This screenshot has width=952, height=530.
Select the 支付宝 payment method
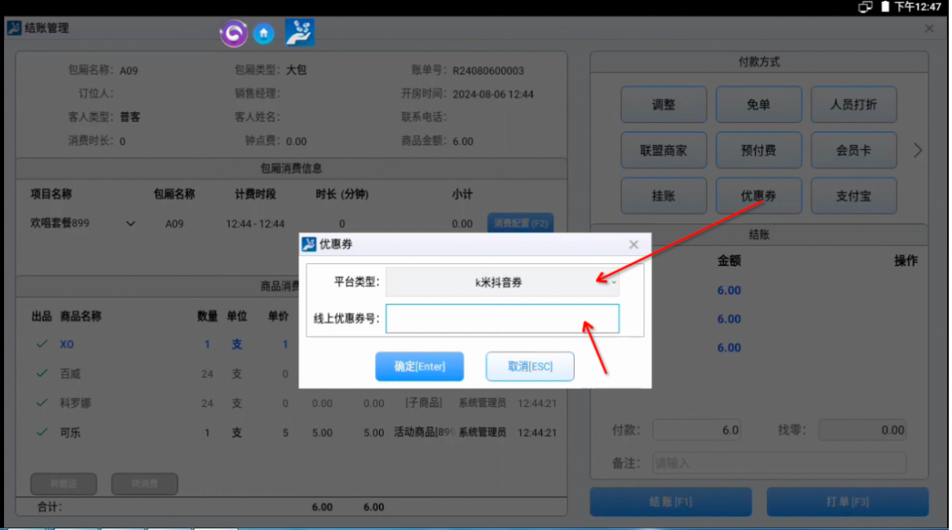tap(853, 196)
